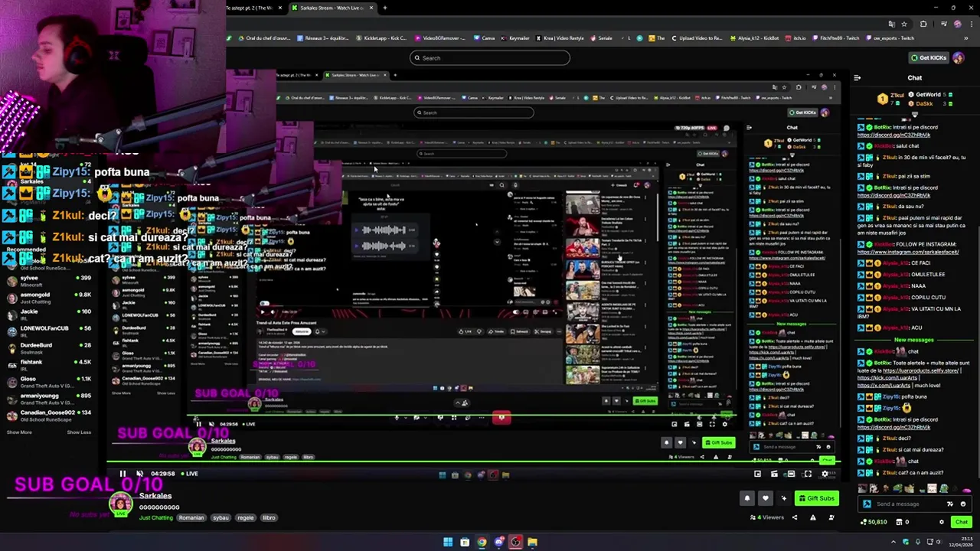Toggle fullscreen on the video player
980x551 pixels.
pyautogui.click(x=808, y=474)
